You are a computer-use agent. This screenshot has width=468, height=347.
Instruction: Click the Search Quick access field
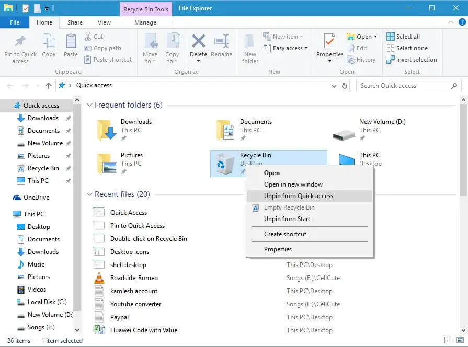pyautogui.click(x=408, y=86)
